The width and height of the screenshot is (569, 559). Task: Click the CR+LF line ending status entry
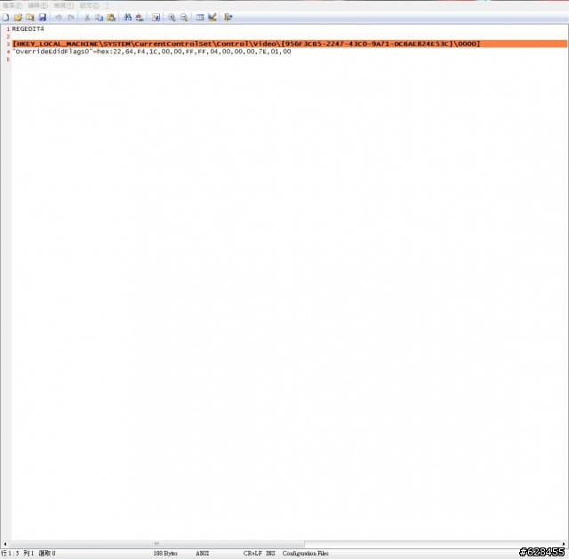click(x=252, y=553)
